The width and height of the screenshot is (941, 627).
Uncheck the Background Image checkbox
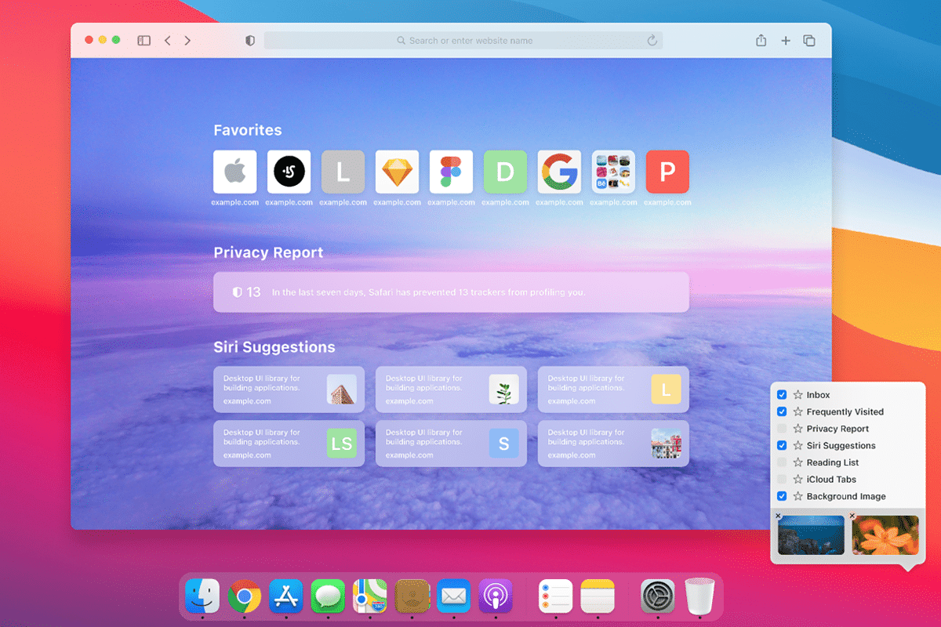tap(782, 496)
